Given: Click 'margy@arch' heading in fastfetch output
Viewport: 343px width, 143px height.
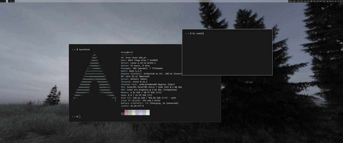Looking at the screenshot, I should click(x=127, y=52).
